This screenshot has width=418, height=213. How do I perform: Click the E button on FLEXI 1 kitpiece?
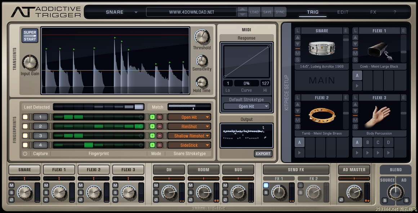tap(404, 31)
